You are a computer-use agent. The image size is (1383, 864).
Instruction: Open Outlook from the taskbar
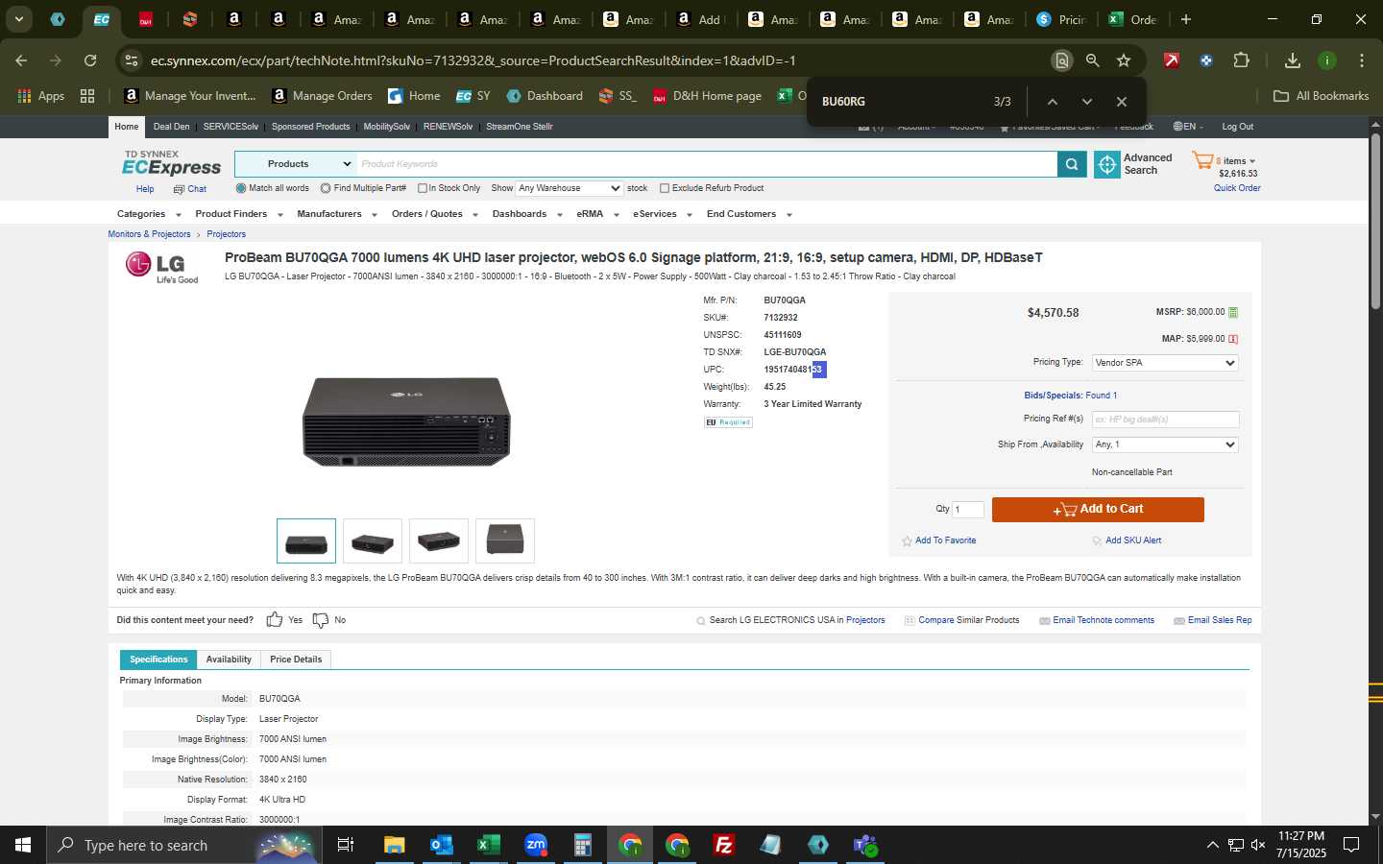442,845
